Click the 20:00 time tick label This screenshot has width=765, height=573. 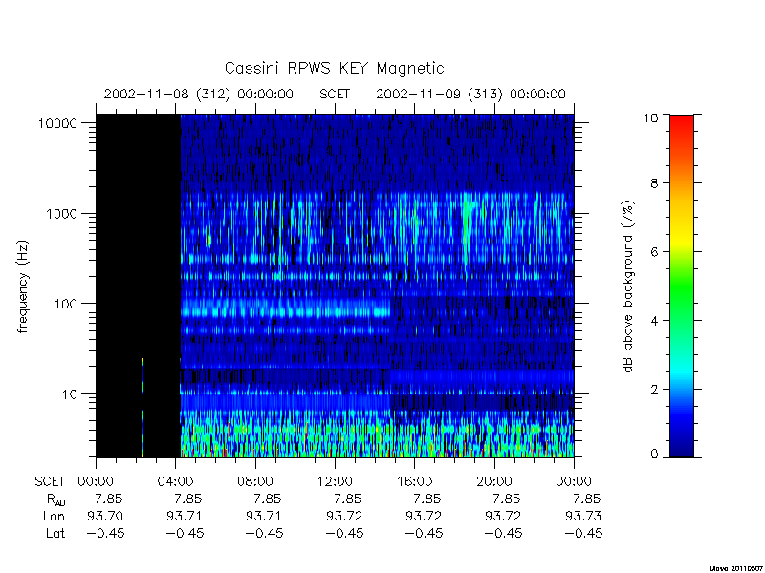click(x=494, y=482)
